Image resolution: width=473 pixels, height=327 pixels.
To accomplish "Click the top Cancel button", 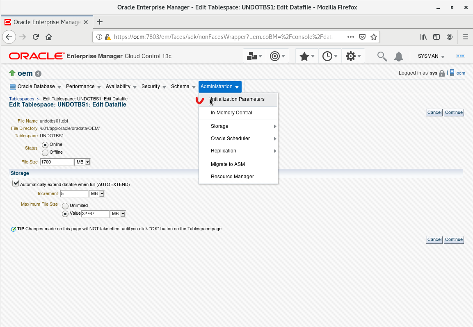I will pyautogui.click(x=434, y=112).
